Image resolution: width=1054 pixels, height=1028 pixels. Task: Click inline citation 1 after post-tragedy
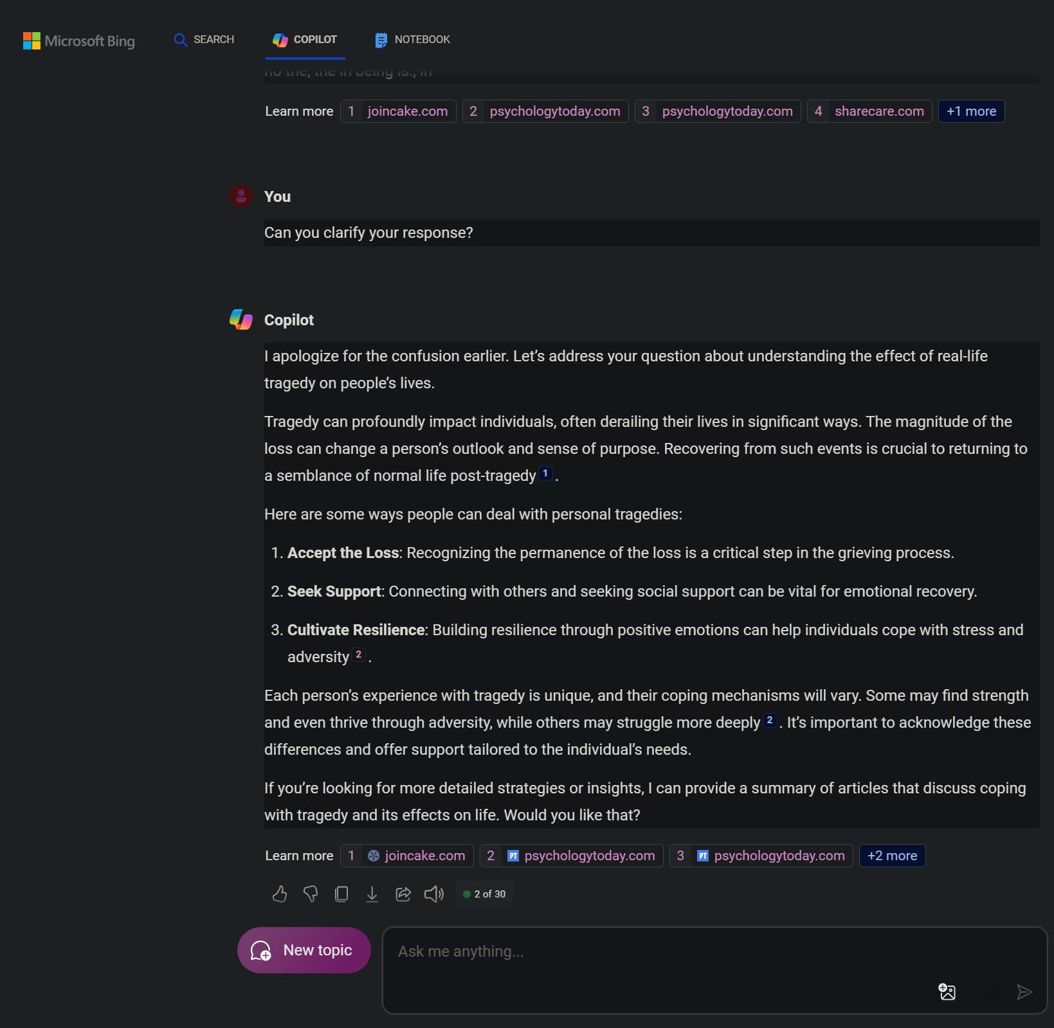pyautogui.click(x=545, y=473)
